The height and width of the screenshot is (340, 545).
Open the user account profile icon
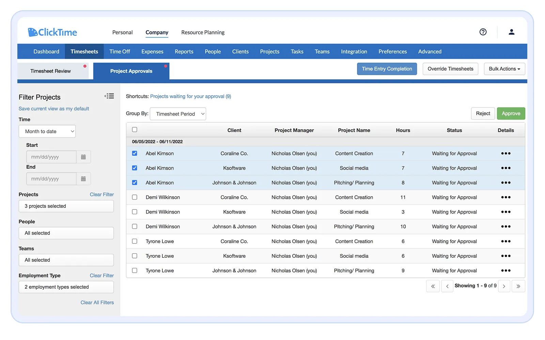511,32
